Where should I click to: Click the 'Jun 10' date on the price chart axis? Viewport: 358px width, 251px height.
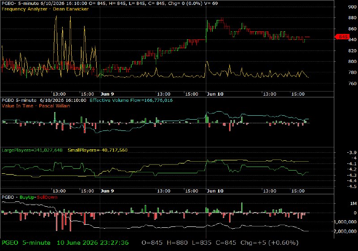215,94
